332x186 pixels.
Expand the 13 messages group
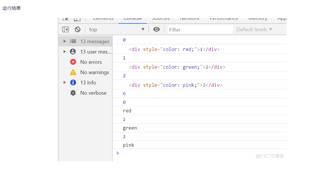coord(65,41)
